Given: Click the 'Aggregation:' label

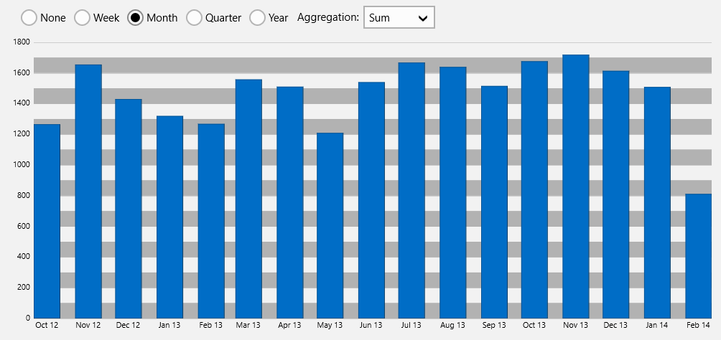Looking at the screenshot, I should point(328,17).
